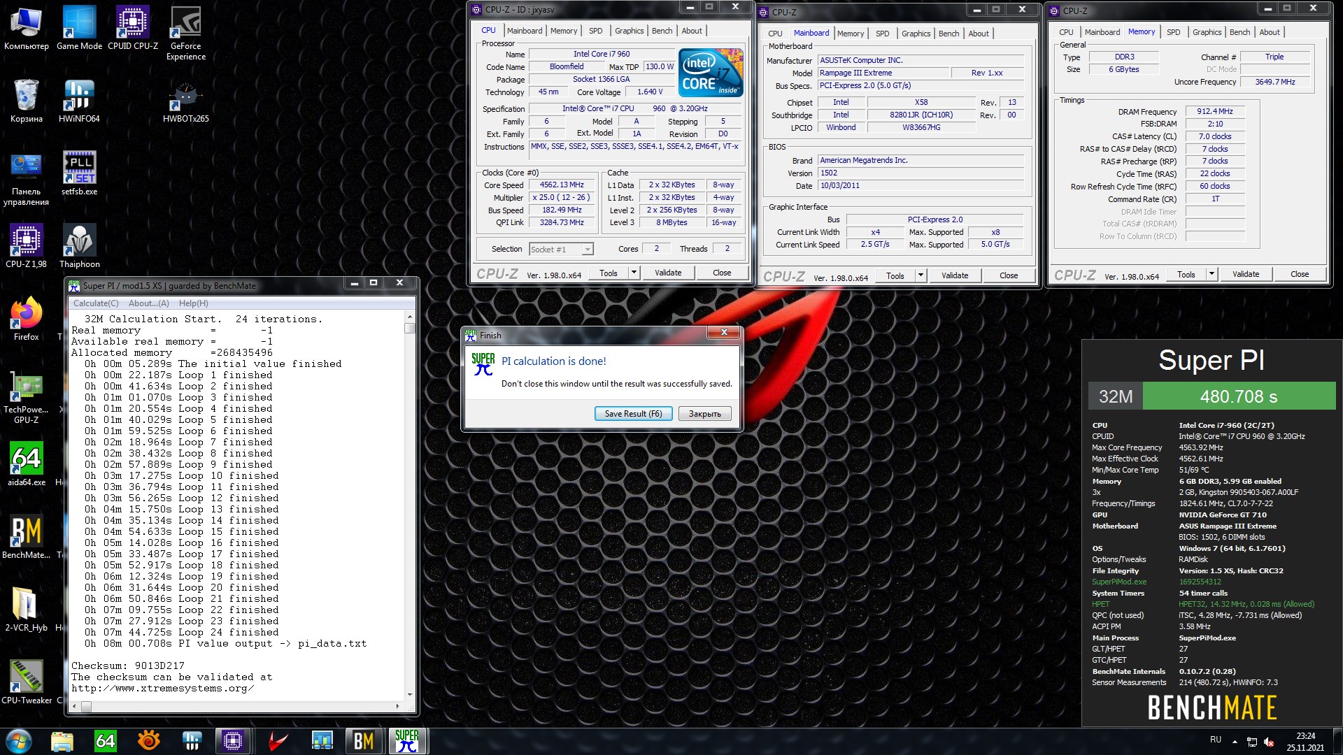Click HWiNFO taskbar icon
The width and height of the screenshot is (1343, 755).
pyautogui.click(x=192, y=741)
